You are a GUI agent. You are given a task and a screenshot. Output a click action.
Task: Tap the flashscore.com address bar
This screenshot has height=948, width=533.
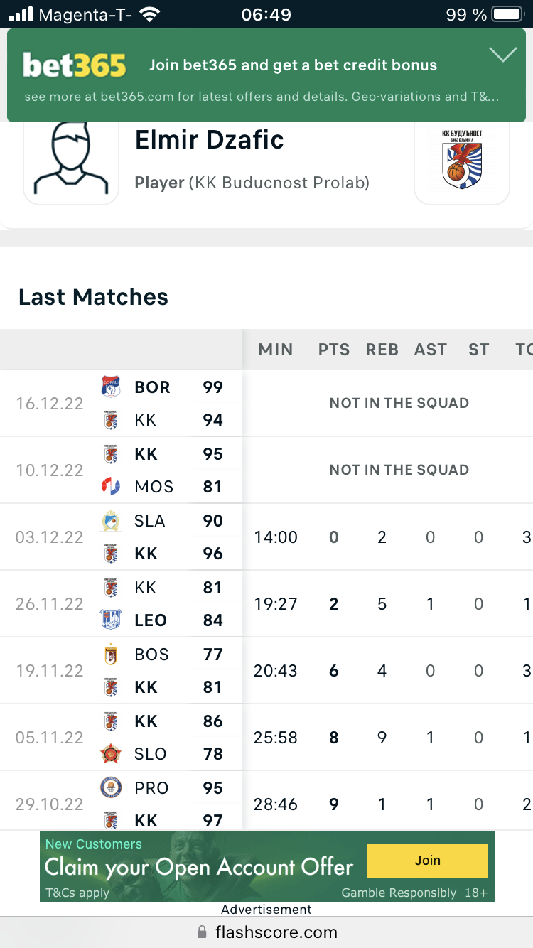pos(266,932)
